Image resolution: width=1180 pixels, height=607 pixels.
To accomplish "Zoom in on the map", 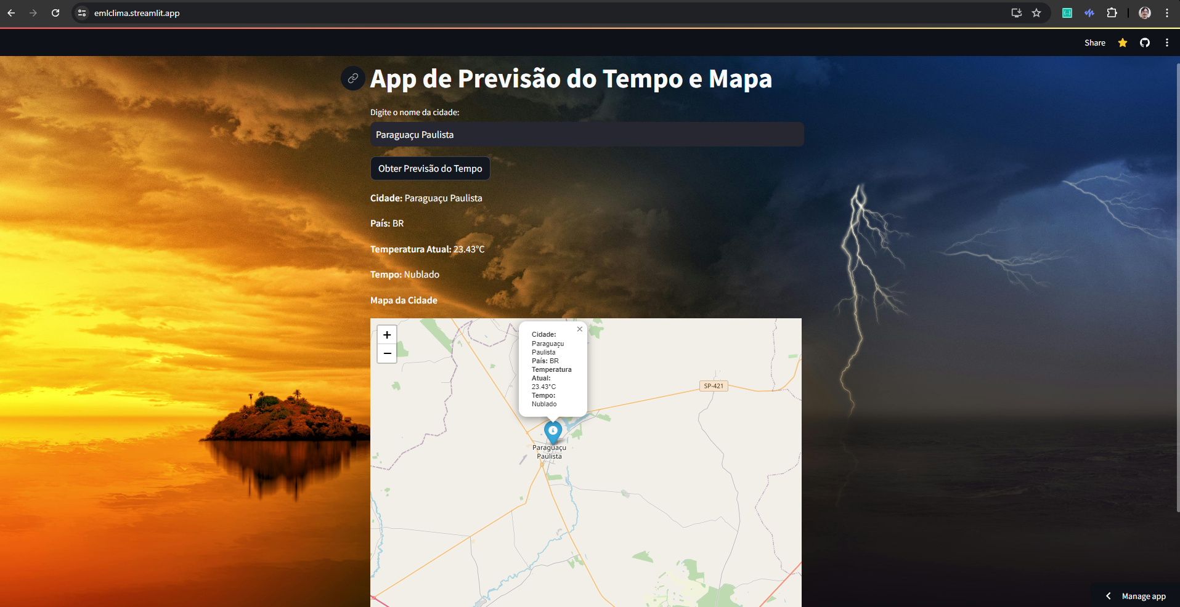I will click(387, 335).
